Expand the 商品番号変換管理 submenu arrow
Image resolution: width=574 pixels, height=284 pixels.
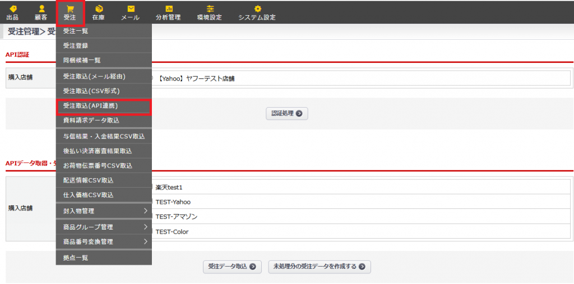145,241
